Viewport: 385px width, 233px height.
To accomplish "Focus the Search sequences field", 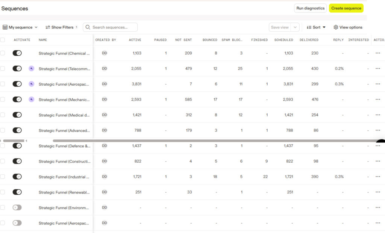I will (110, 27).
